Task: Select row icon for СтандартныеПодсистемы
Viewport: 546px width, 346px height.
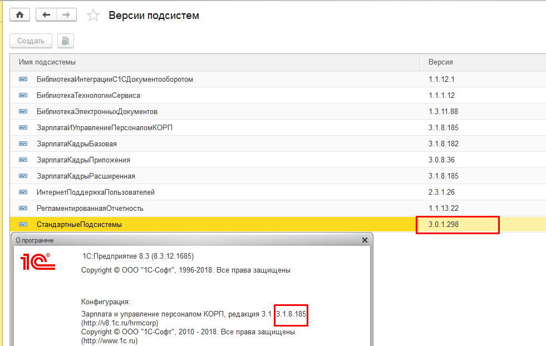Action: [x=23, y=225]
